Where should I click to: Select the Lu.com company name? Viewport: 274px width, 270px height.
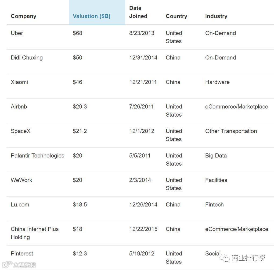coord(20,205)
